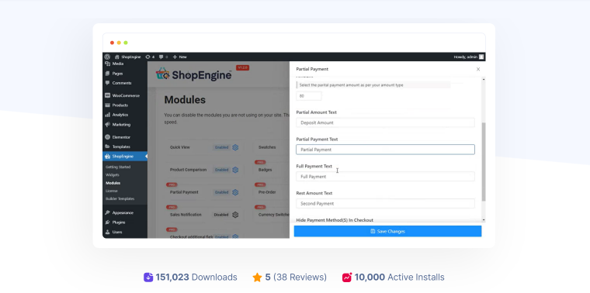Click the Partial Payment Enabled badge
The width and height of the screenshot is (590, 293).
pyautogui.click(x=221, y=192)
